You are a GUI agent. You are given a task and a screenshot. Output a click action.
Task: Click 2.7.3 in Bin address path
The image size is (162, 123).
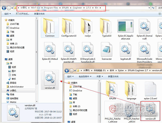point(88,8)
